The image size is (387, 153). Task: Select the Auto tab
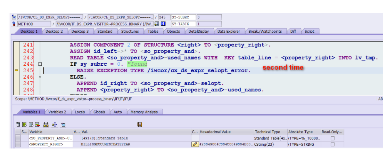click(x=117, y=112)
